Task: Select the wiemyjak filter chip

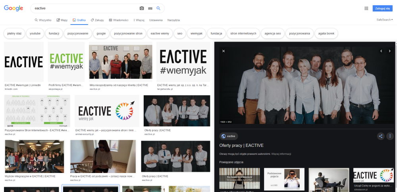Action: click(x=196, y=33)
